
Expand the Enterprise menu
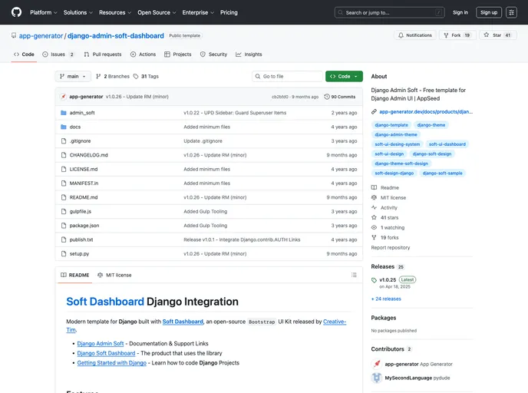click(198, 12)
